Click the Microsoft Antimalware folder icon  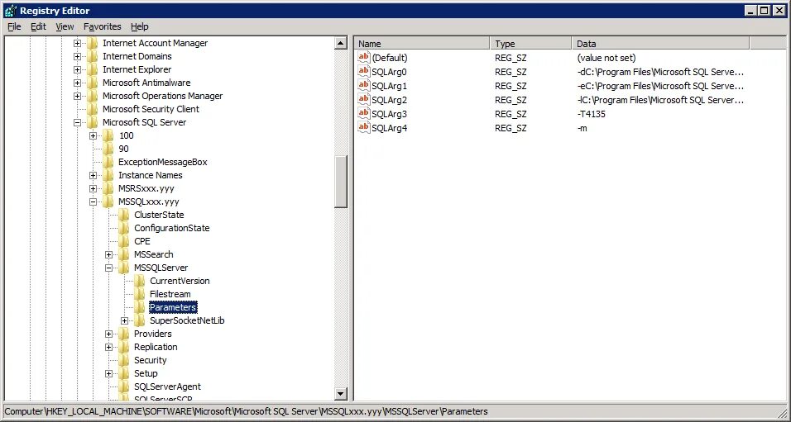point(93,83)
